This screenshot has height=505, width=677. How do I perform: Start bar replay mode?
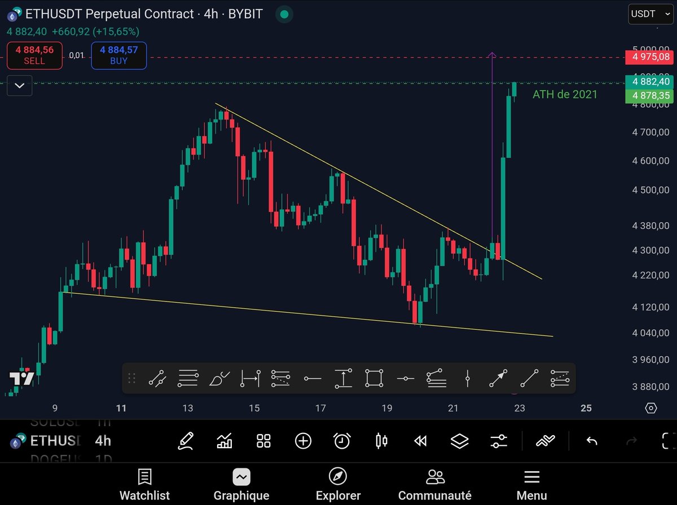click(420, 441)
